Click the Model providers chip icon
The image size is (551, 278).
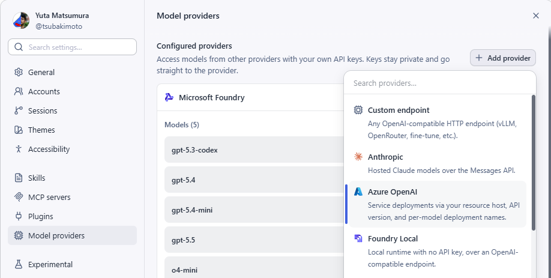(x=18, y=235)
